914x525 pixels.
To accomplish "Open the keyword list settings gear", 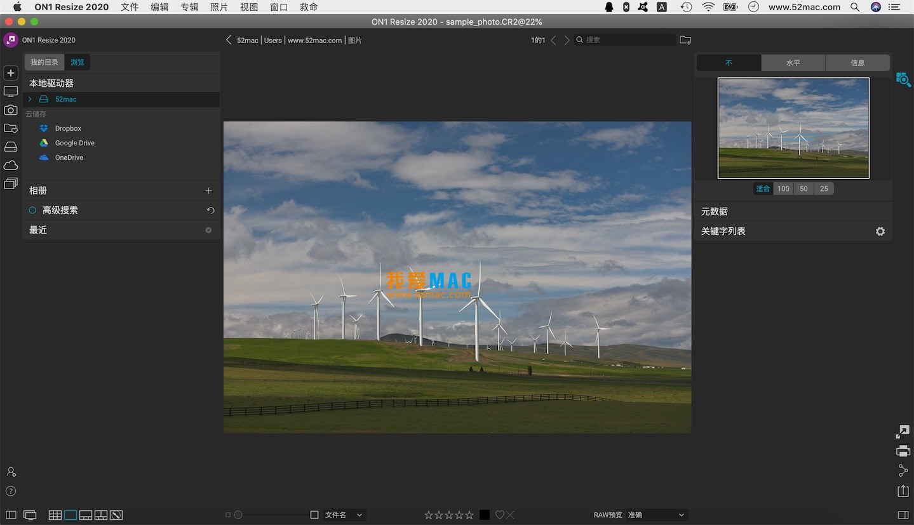I will pos(880,231).
